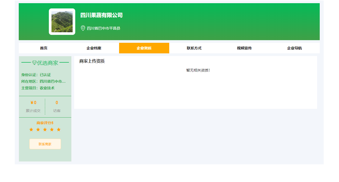
Task: Click the 访客 visitor count
Action: 57,103
